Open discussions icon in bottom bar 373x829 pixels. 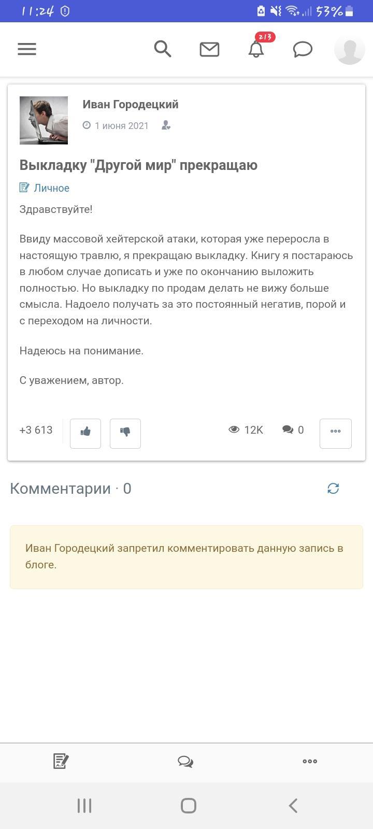point(185,761)
